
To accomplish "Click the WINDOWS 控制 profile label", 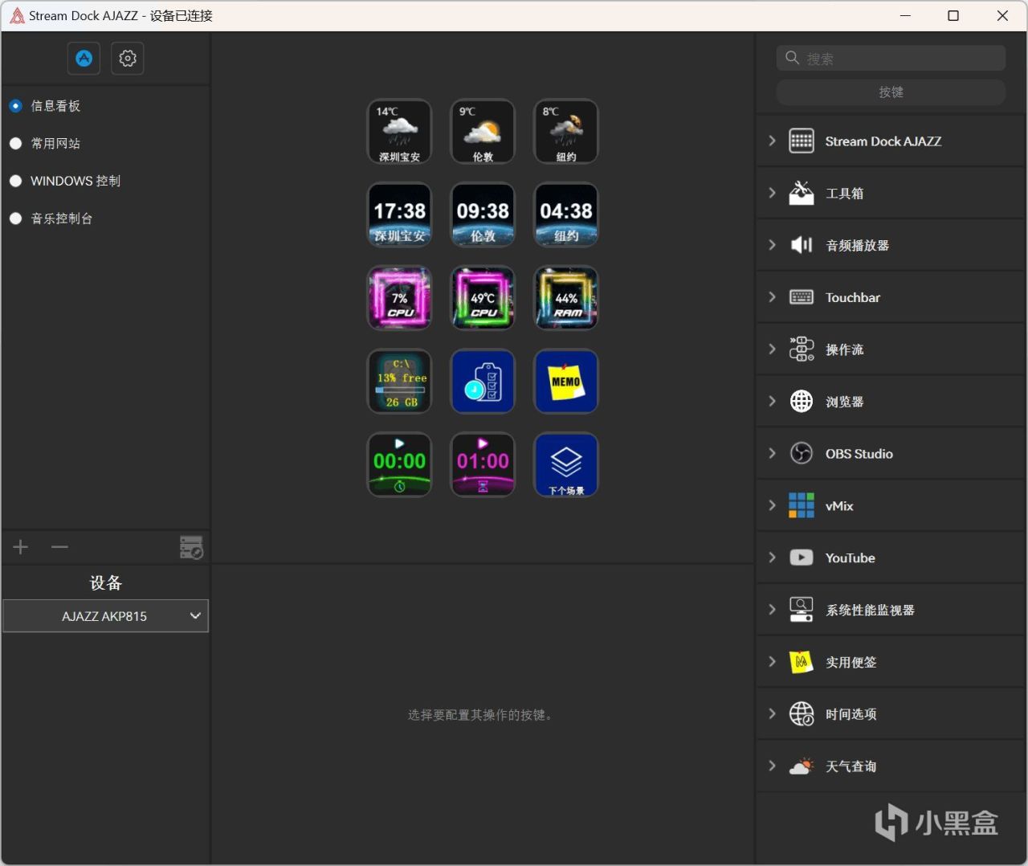I will coord(75,181).
